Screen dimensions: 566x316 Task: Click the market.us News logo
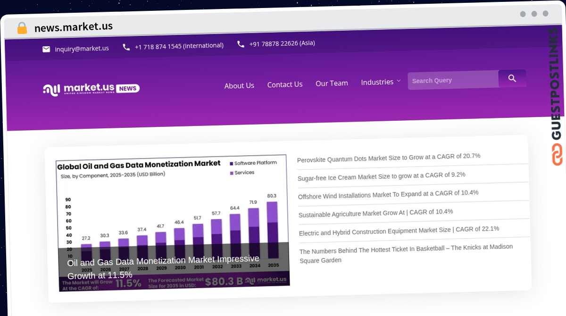coord(92,89)
